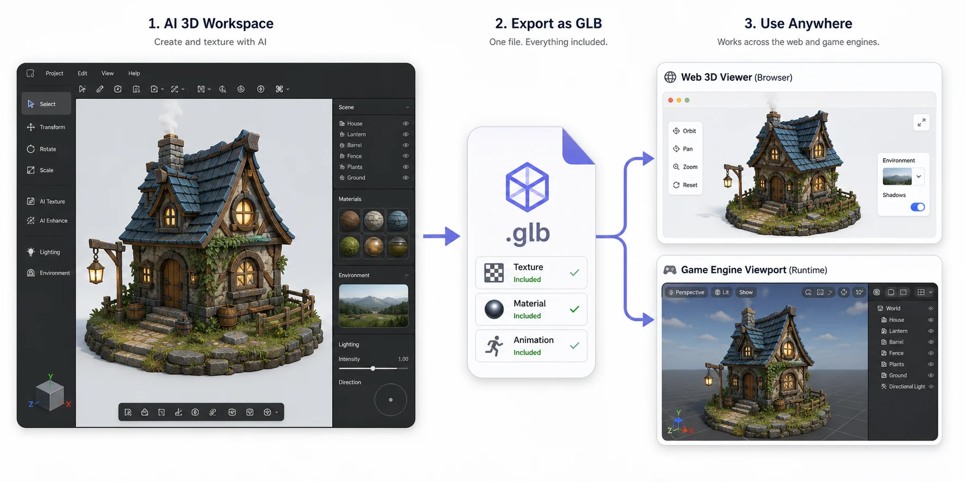The width and height of the screenshot is (965, 482).
Task: Click the Animation Included row on the glb card
Action: click(531, 346)
